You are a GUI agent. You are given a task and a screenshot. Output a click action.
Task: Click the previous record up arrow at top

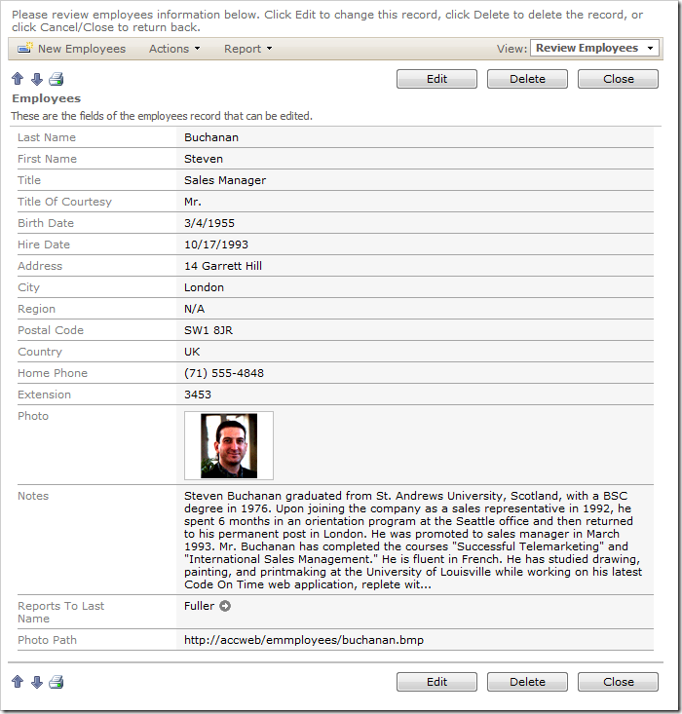pos(18,79)
